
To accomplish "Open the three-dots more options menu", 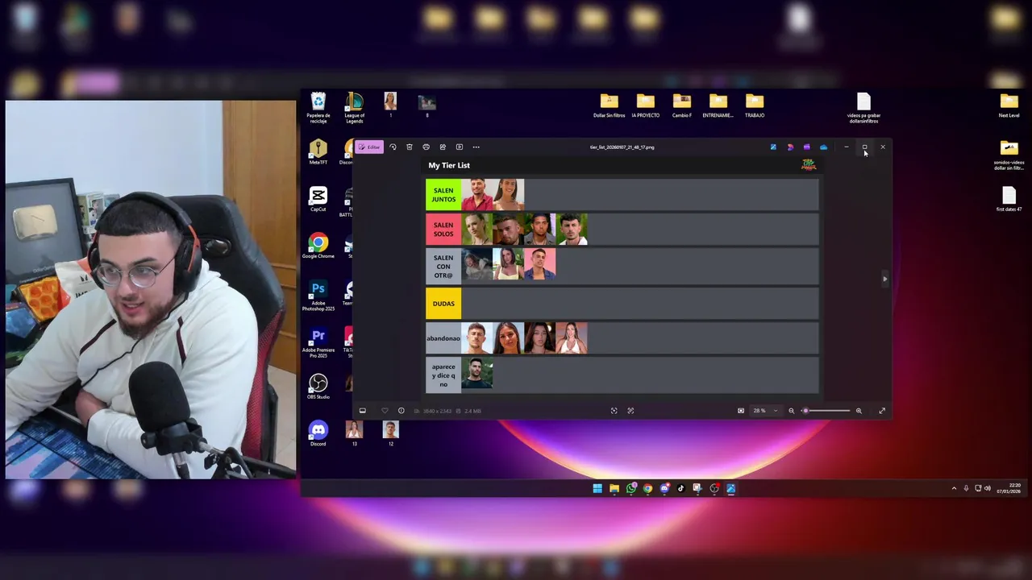I will pyautogui.click(x=476, y=147).
